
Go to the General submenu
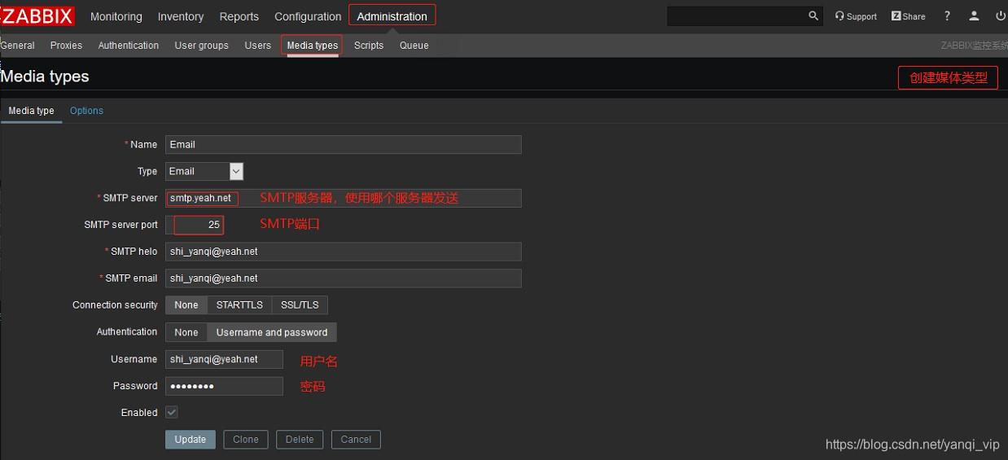tap(17, 46)
